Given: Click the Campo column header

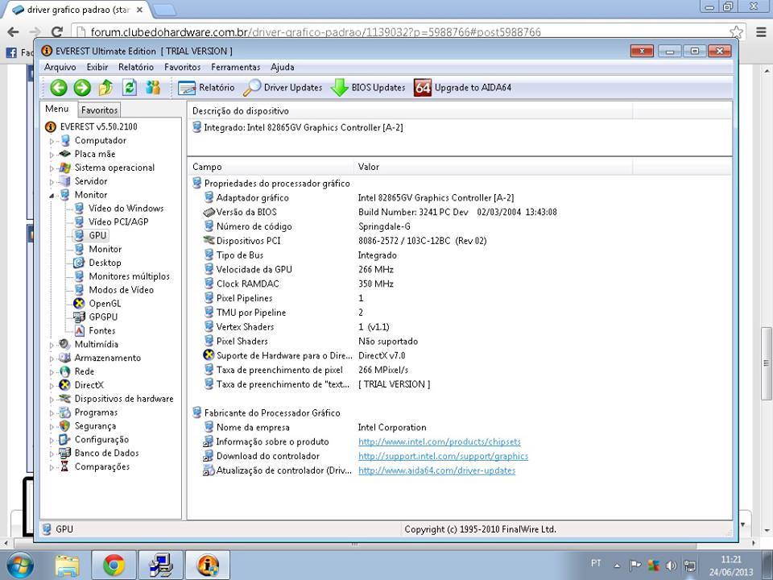Looking at the screenshot, I should click(x=271, y=167).
